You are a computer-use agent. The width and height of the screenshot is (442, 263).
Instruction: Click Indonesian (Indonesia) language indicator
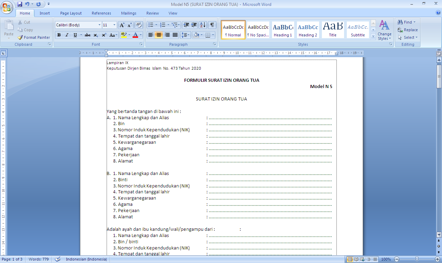pyautogui.click(x=87, y=259)
